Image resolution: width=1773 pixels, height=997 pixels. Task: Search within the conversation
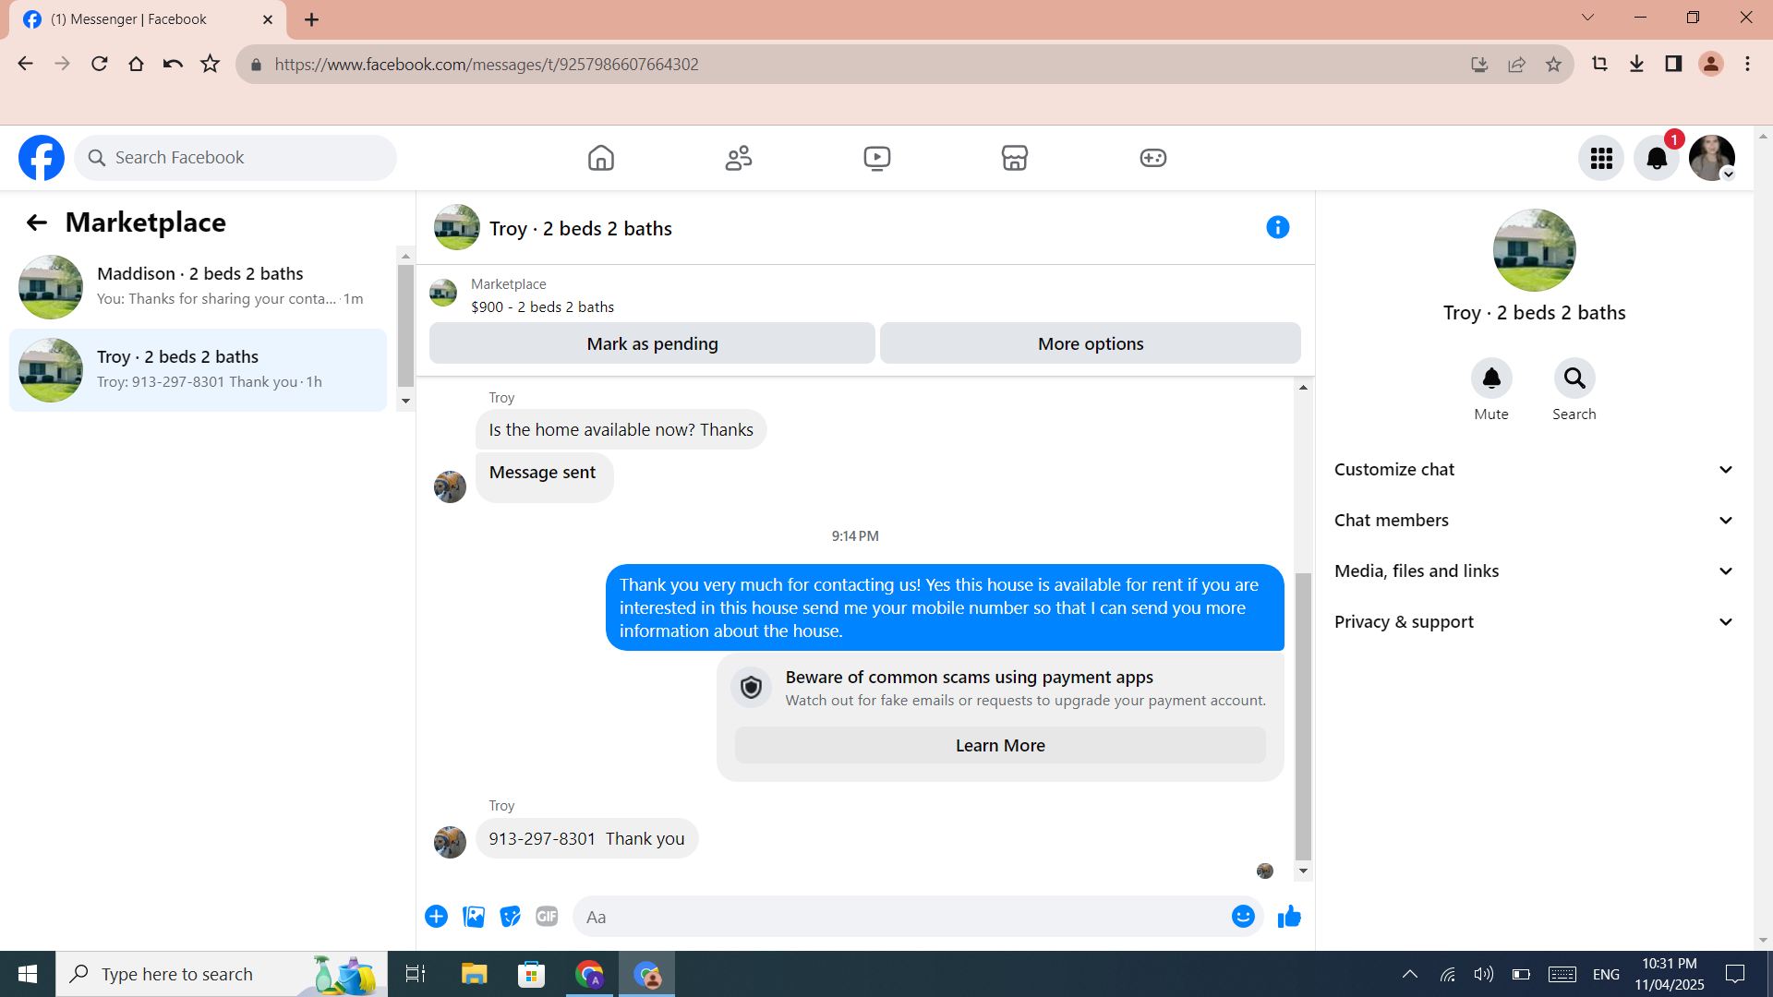pos(1574,378)
